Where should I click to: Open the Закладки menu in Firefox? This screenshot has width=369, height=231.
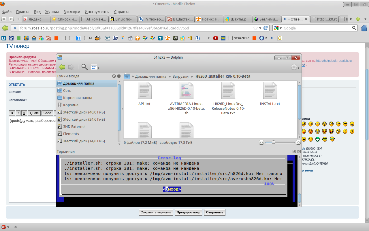tap(72, 12)
